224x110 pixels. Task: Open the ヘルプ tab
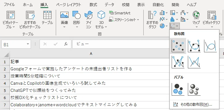(192, 5)
